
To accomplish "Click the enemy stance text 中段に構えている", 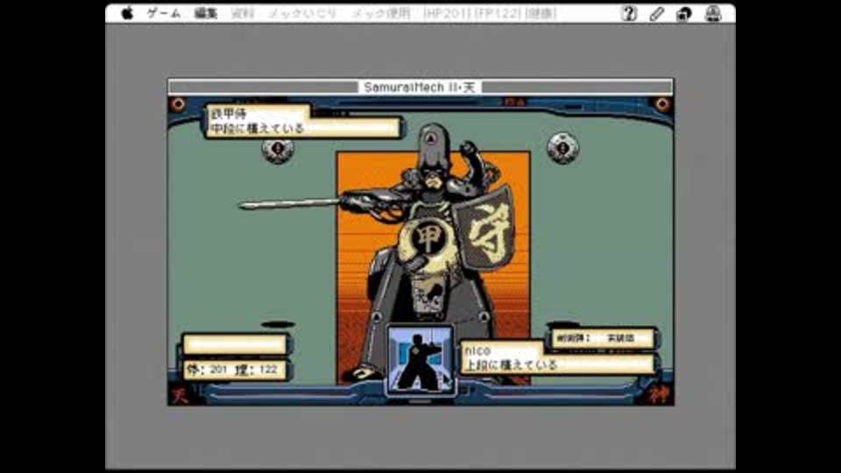I will (258, 129).
